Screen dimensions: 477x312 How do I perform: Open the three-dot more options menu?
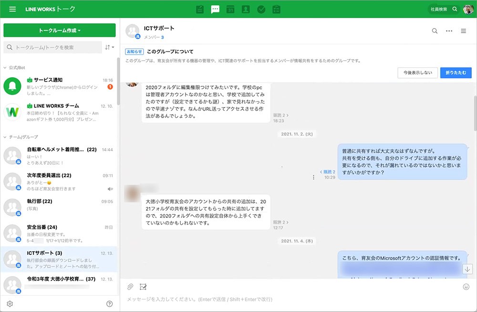449,31
